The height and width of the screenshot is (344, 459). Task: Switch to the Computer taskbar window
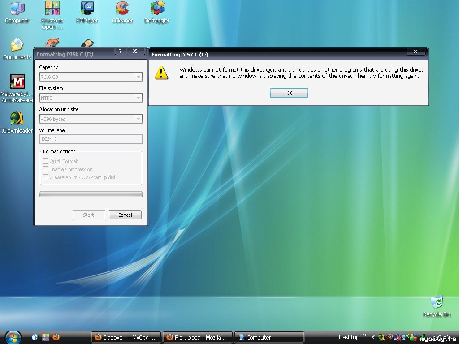click(x=269, y=337)
